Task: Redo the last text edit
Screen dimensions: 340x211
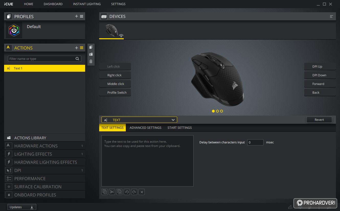Action: pos(134,192)
